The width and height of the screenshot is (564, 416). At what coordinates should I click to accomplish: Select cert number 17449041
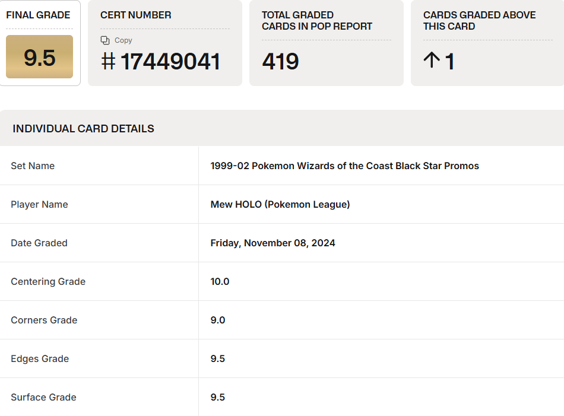170,61
